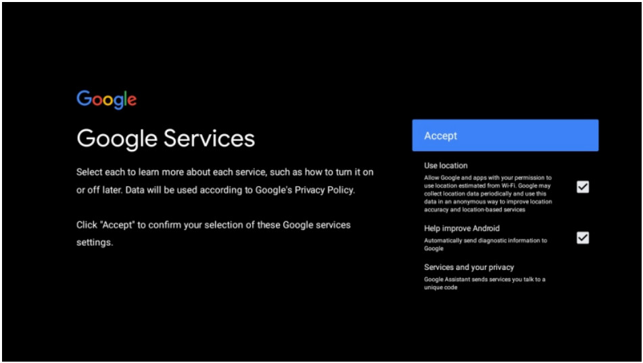Toggle the Help improve Android checkbox
This screenshot has height=363, width=643.
(582, 238)
